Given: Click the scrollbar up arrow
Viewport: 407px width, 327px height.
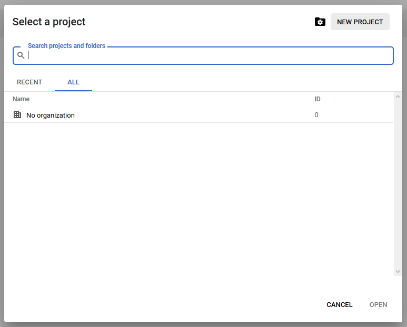Looking at the screenshot, I should [x=398, y=97].
